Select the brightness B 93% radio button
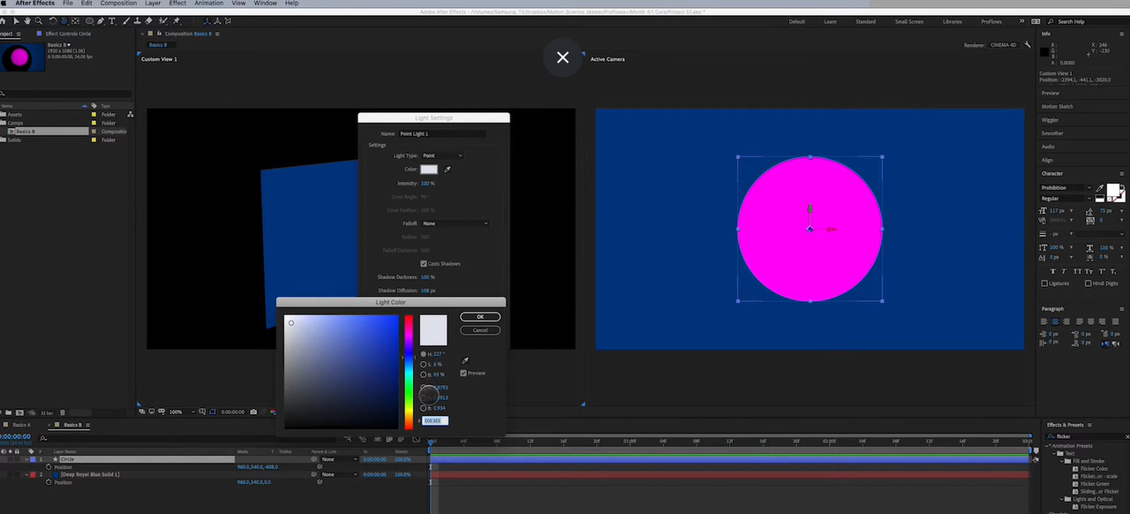The image size is (1130, 514). point(423,374)
